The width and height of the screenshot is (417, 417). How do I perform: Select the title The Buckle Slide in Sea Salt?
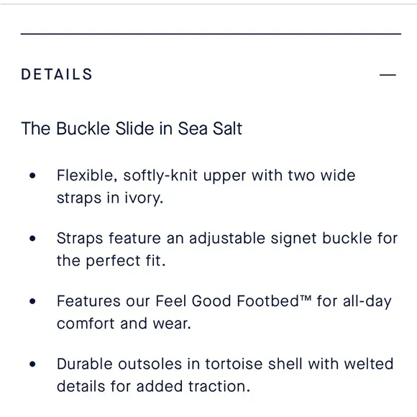(132, 129)
